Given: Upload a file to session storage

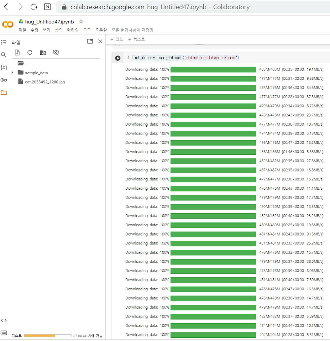Looking at the screenshot, I should click(17, 52).
